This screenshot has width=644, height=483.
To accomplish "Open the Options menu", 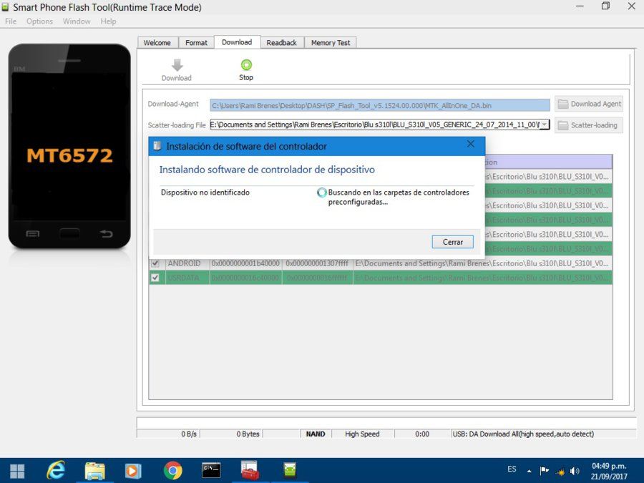I will (39, 21).
